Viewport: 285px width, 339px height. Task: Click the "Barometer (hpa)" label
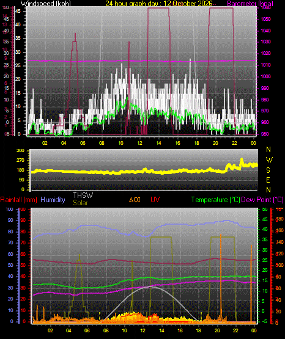coord(250,4)
